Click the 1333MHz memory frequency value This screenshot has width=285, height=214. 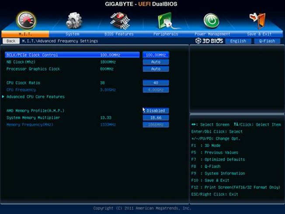[x=108, y=125]
